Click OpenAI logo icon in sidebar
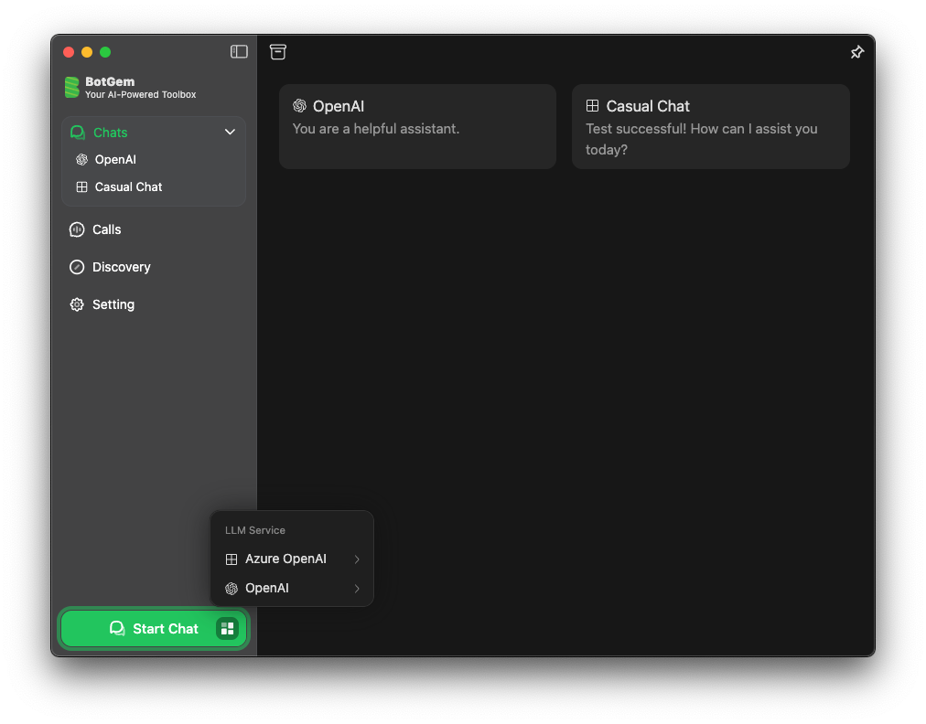The height and width of the screenshot is (724, 926). pos(82,159)
